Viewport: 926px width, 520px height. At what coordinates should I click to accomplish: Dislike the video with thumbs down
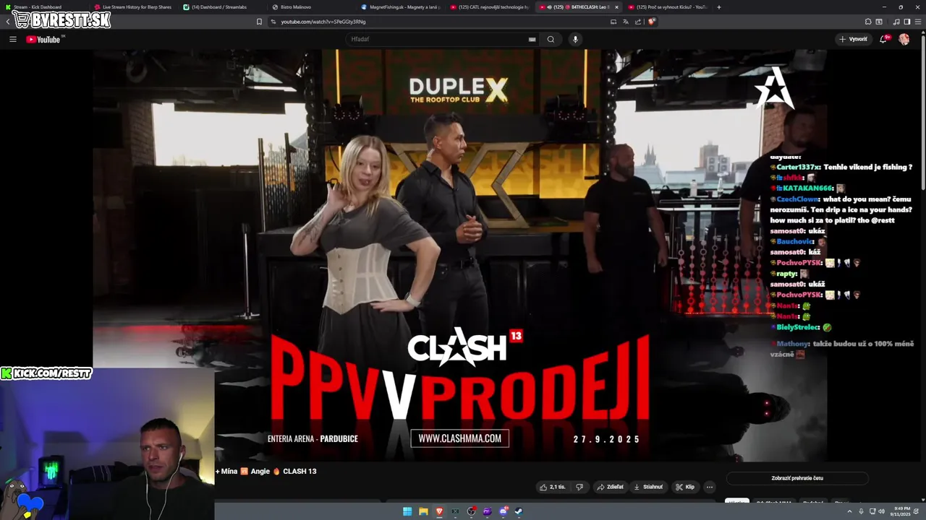(579, 487)
